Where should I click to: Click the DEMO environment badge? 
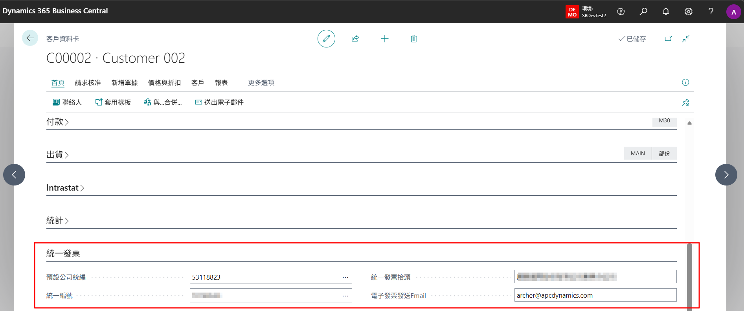(x=572, y=12)
